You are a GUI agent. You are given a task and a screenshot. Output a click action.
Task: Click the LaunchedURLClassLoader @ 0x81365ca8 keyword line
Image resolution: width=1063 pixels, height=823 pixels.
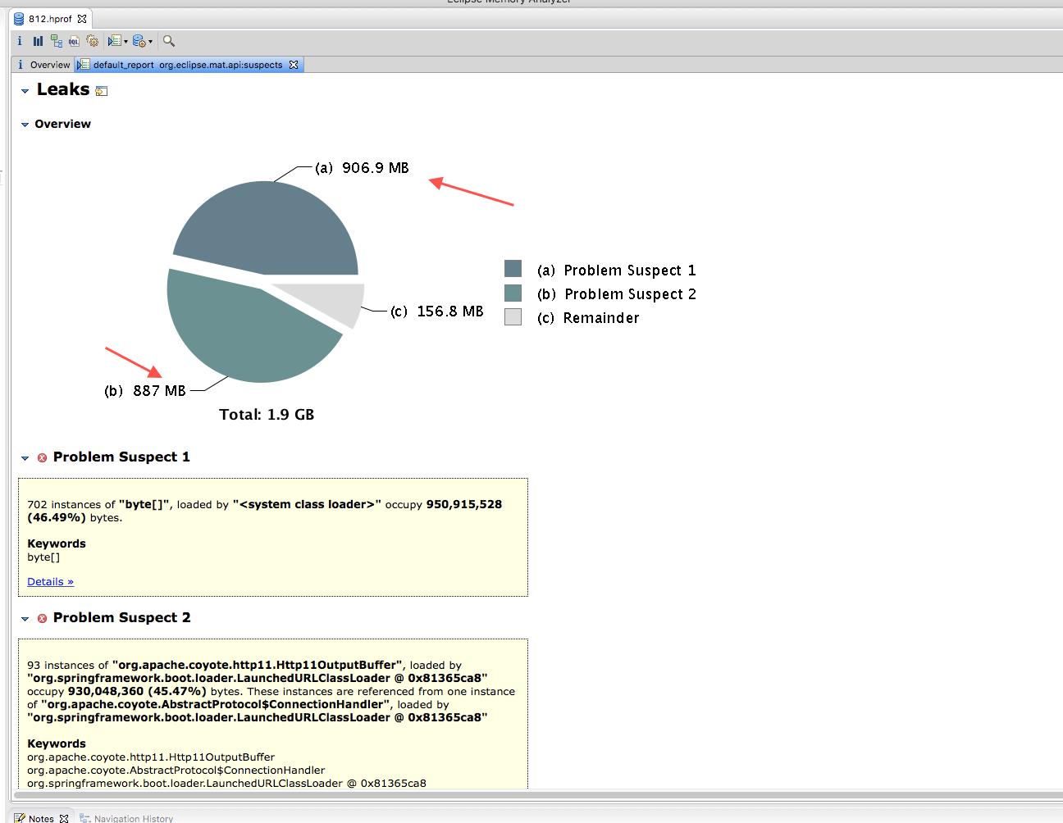pyautogui.click(x=226, y=784)
